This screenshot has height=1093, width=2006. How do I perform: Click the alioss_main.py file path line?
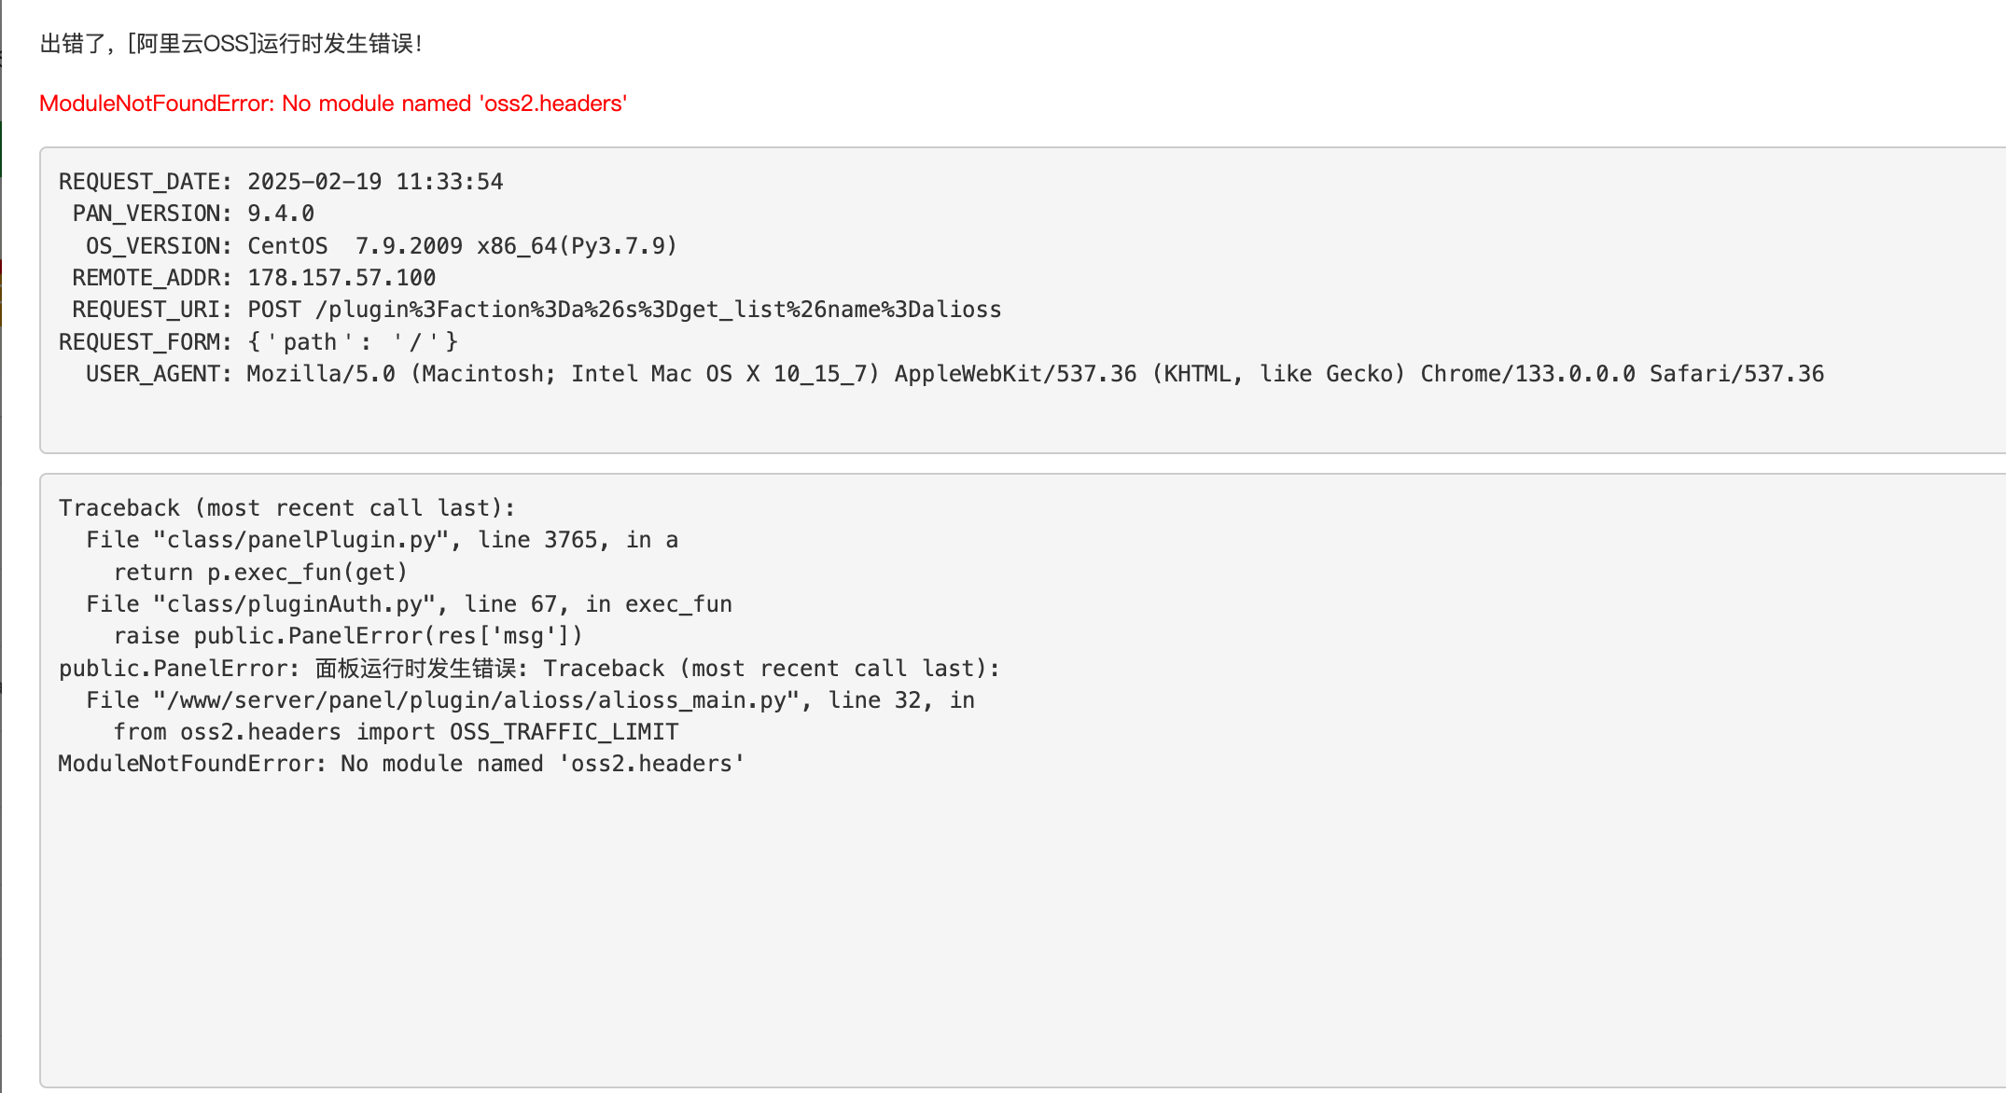coord(530,700)
